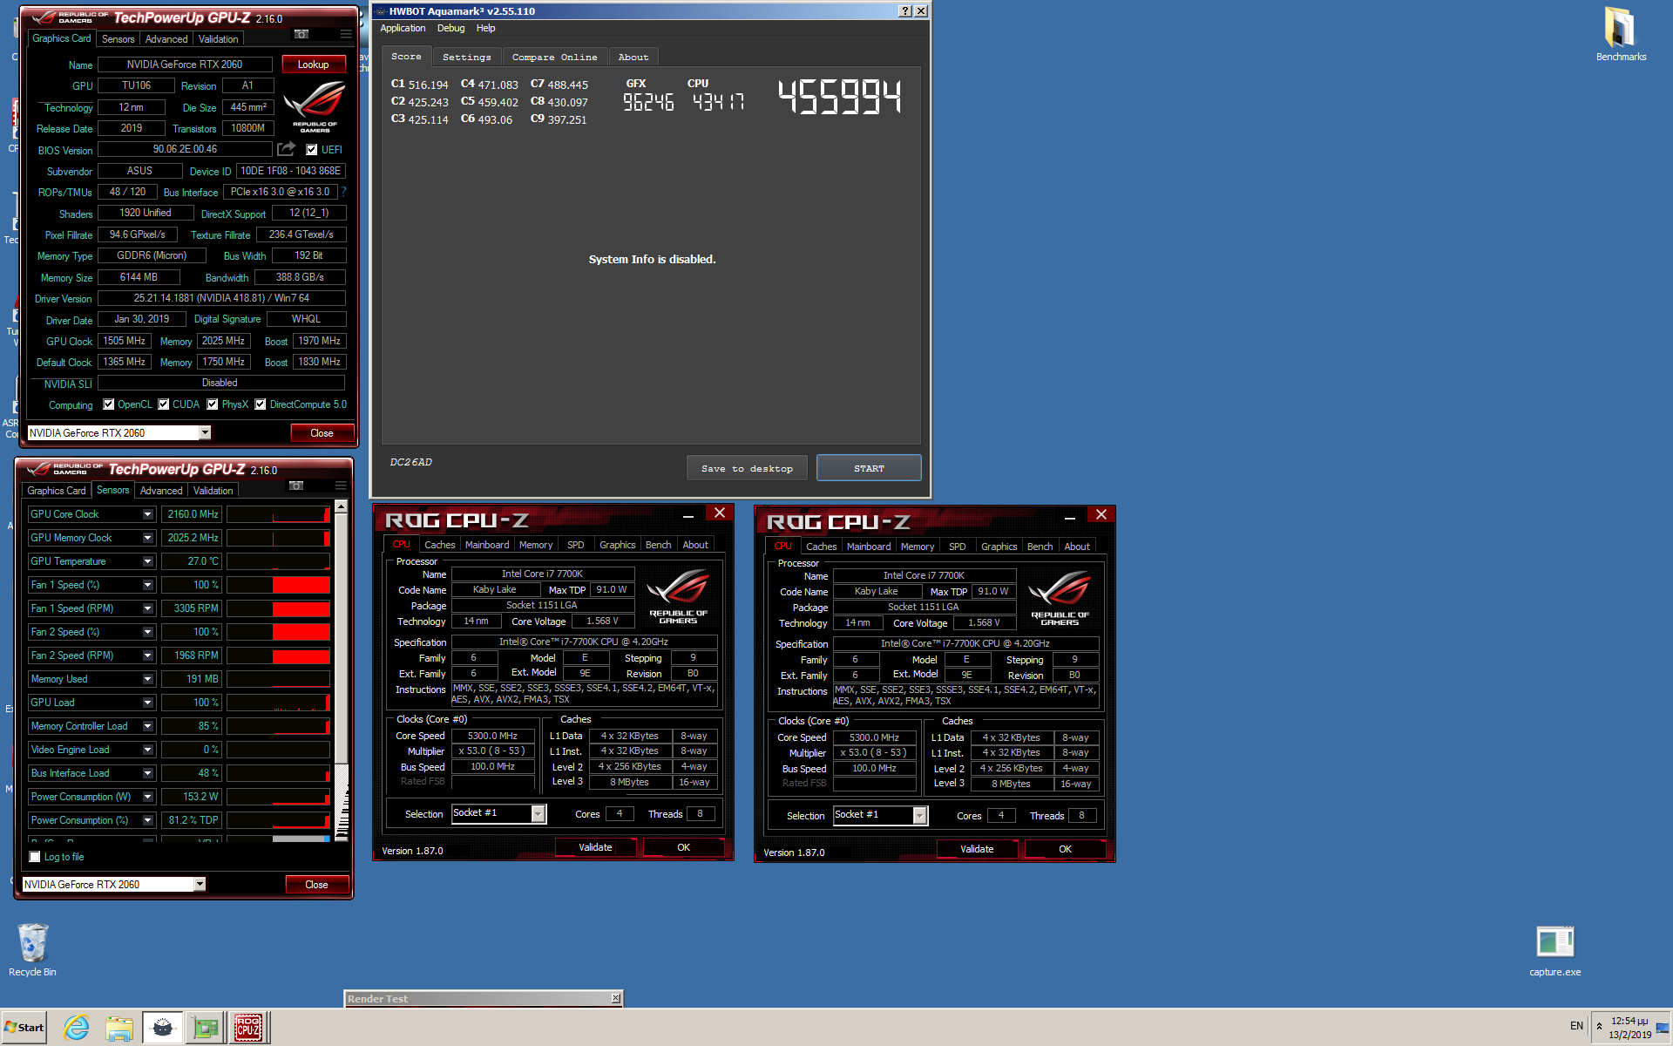The width and height of the screenshot is (1673, 1046).
Task: Click the EN language indicator in the tray
Action: click(x=1576, y=1026)
